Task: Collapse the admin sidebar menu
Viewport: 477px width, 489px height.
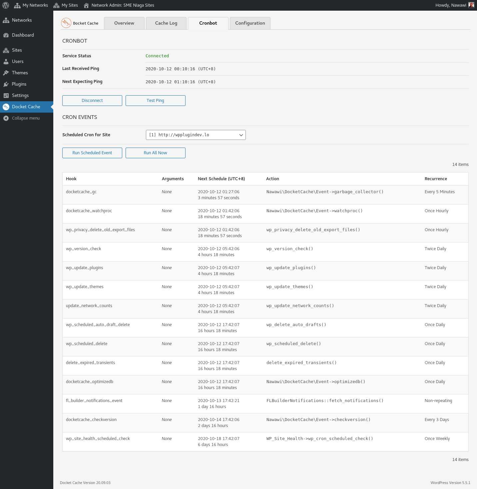Action: [26, 118]
